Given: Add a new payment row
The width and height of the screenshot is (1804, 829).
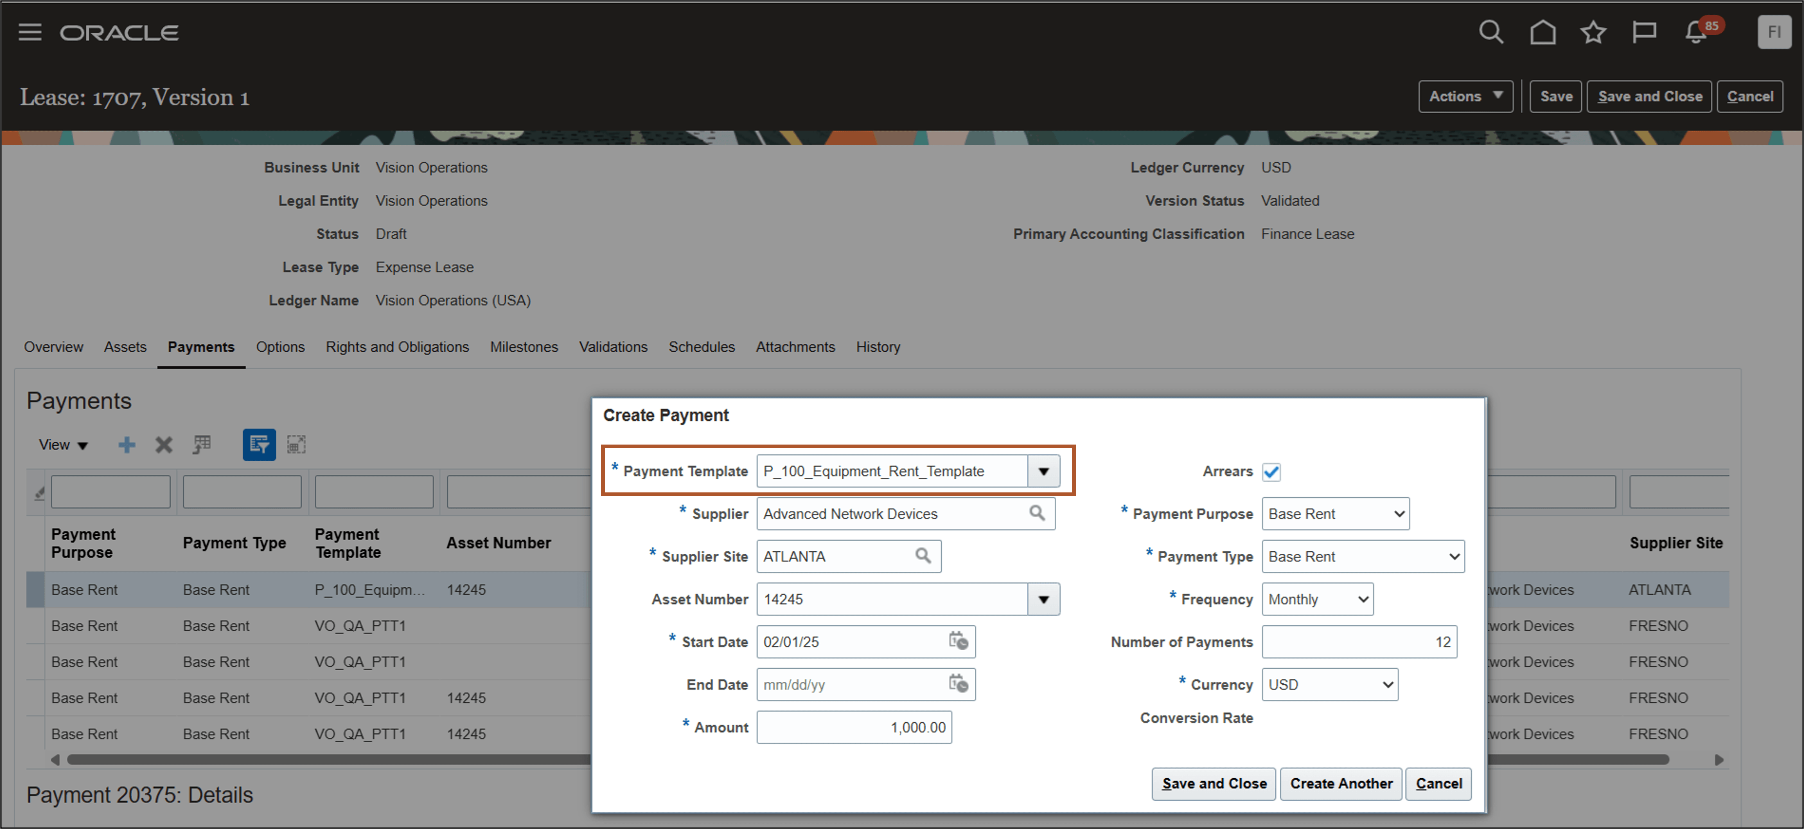Looking at the screenshot, I should 127,445.
